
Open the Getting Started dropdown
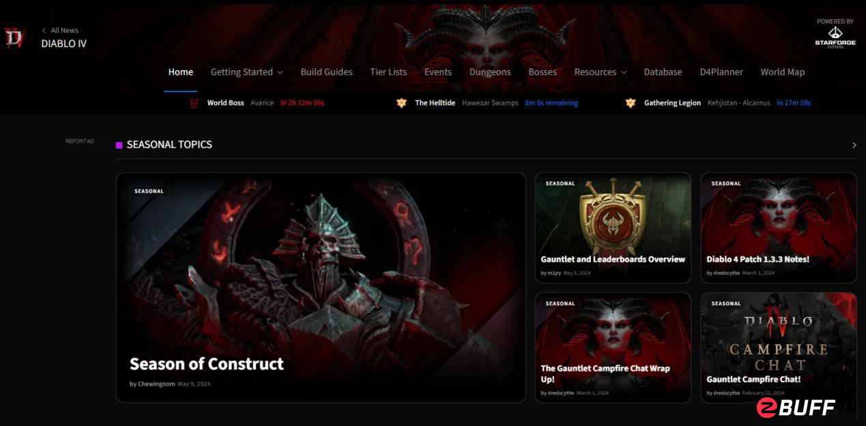[x=246, y=72]
